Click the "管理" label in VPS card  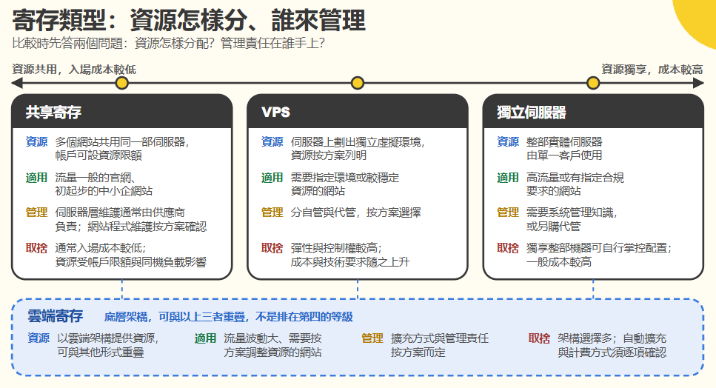click(x=272, y=213)
